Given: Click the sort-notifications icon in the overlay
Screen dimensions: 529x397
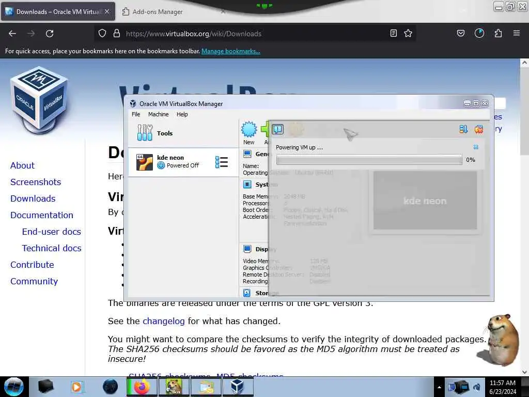Looking at the screenshot, I should (x=463, y=129).
